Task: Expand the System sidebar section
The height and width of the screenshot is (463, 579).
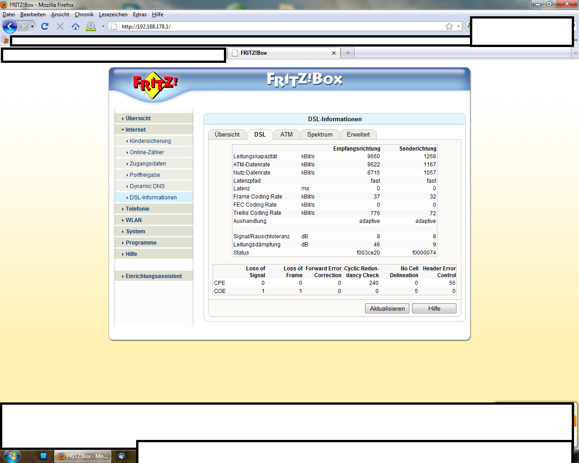Action: 154,231
